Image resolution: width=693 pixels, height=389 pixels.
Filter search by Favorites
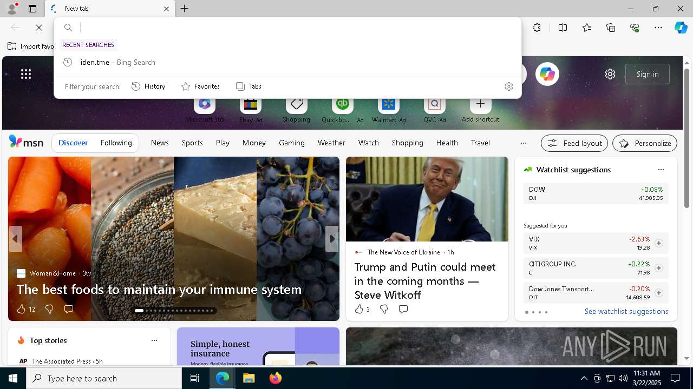[x=200, y=86]
